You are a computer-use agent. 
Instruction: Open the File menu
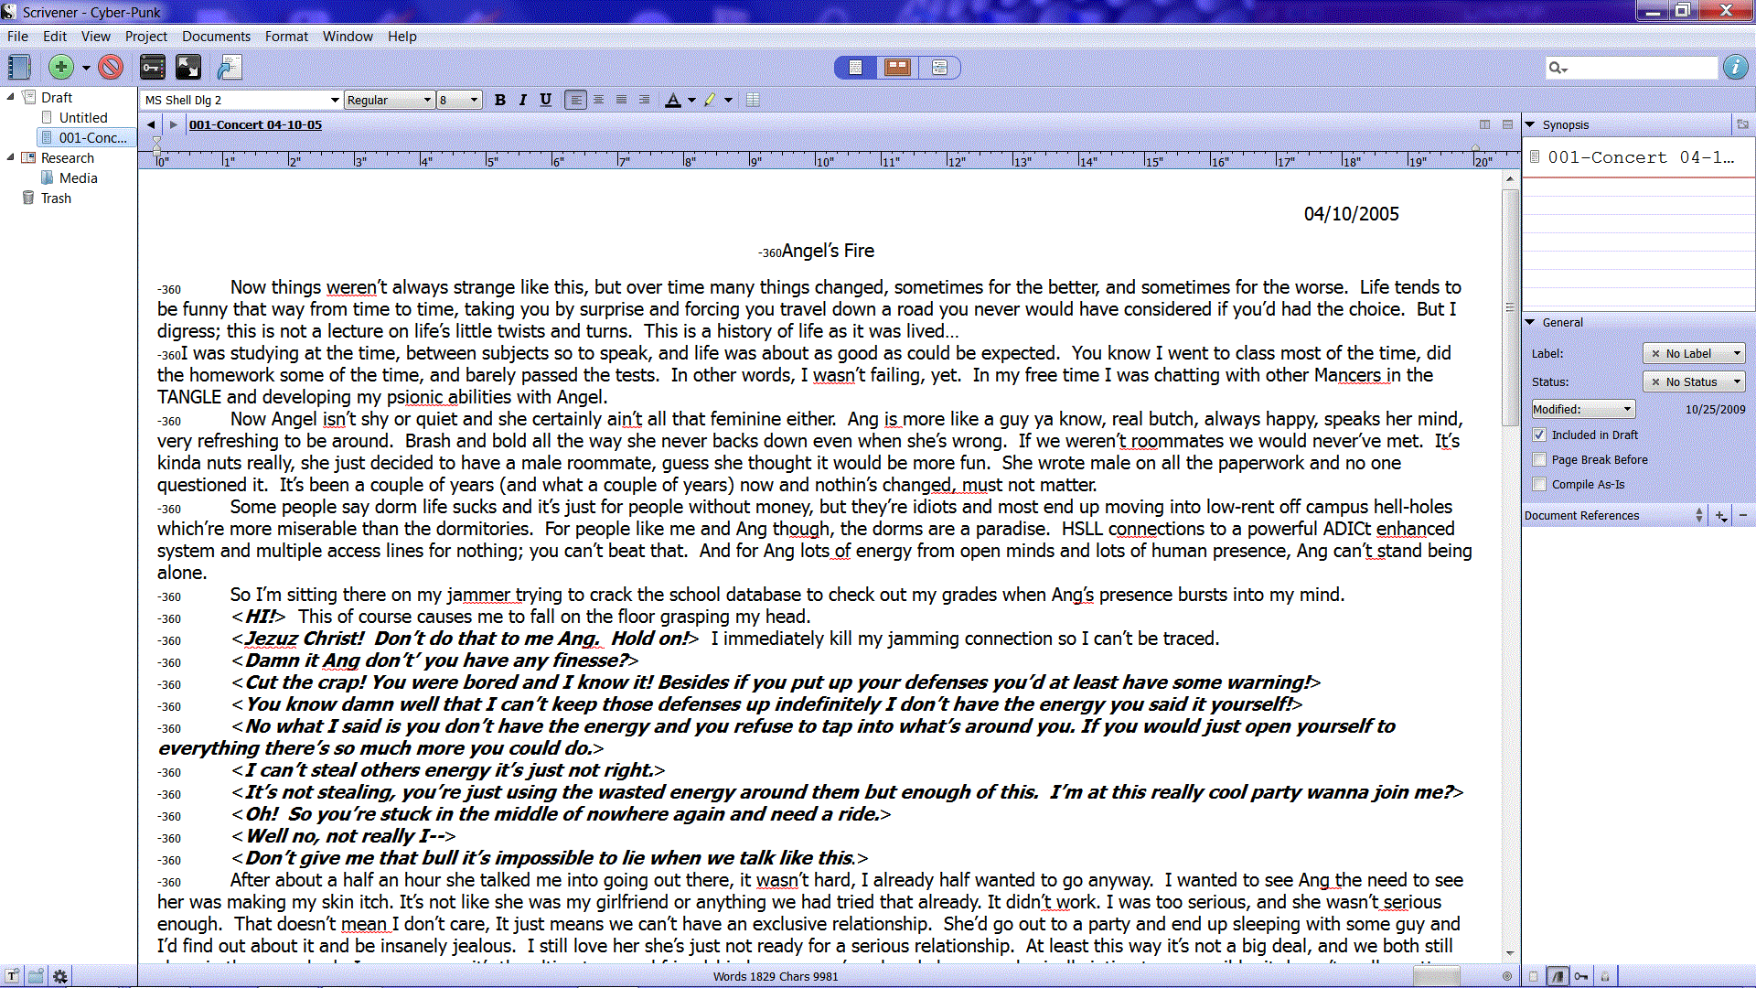[x=17, y=37]
